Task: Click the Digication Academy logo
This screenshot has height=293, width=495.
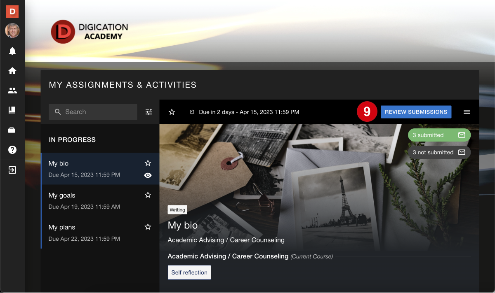Action: (x=90, y=32)
